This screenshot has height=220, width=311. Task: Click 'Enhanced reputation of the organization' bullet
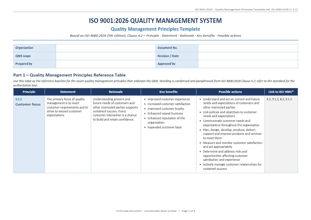[166, 120]
